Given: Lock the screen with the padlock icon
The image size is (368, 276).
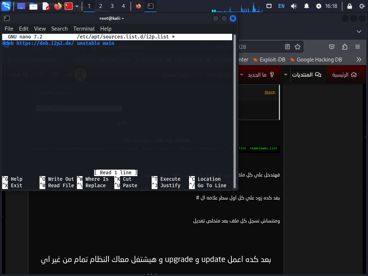Looking at the screenshot, I should click(x=349, y=6).
